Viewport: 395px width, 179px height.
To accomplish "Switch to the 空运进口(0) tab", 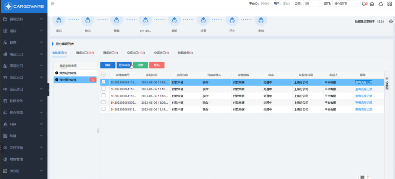I will 162,53.
